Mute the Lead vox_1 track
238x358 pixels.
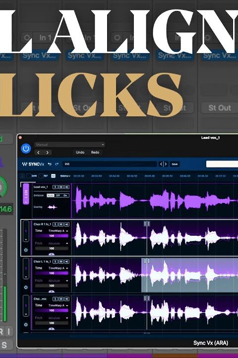pyautogui.click(x=61, y=187)
